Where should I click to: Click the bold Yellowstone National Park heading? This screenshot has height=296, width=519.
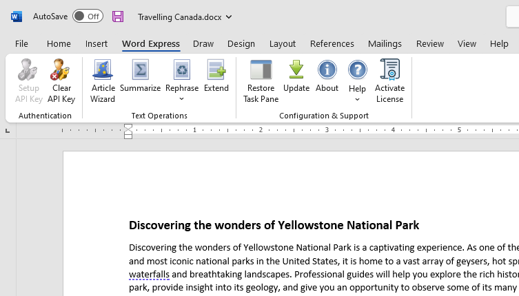click(274, 225)
